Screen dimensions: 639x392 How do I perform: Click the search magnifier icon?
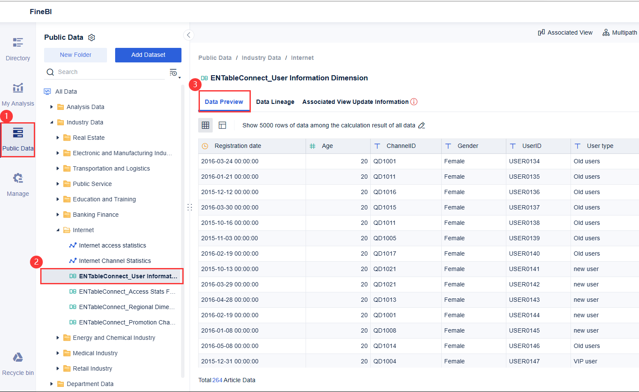tap(50, 72)
